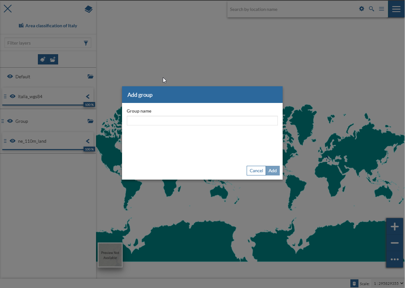
Task: Click the Group name text field
Action: (x=202, y=121)
